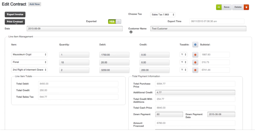255x134 pixels.
Task: Click quantity field for Interment Grave row
Action: tap(74, 70)
